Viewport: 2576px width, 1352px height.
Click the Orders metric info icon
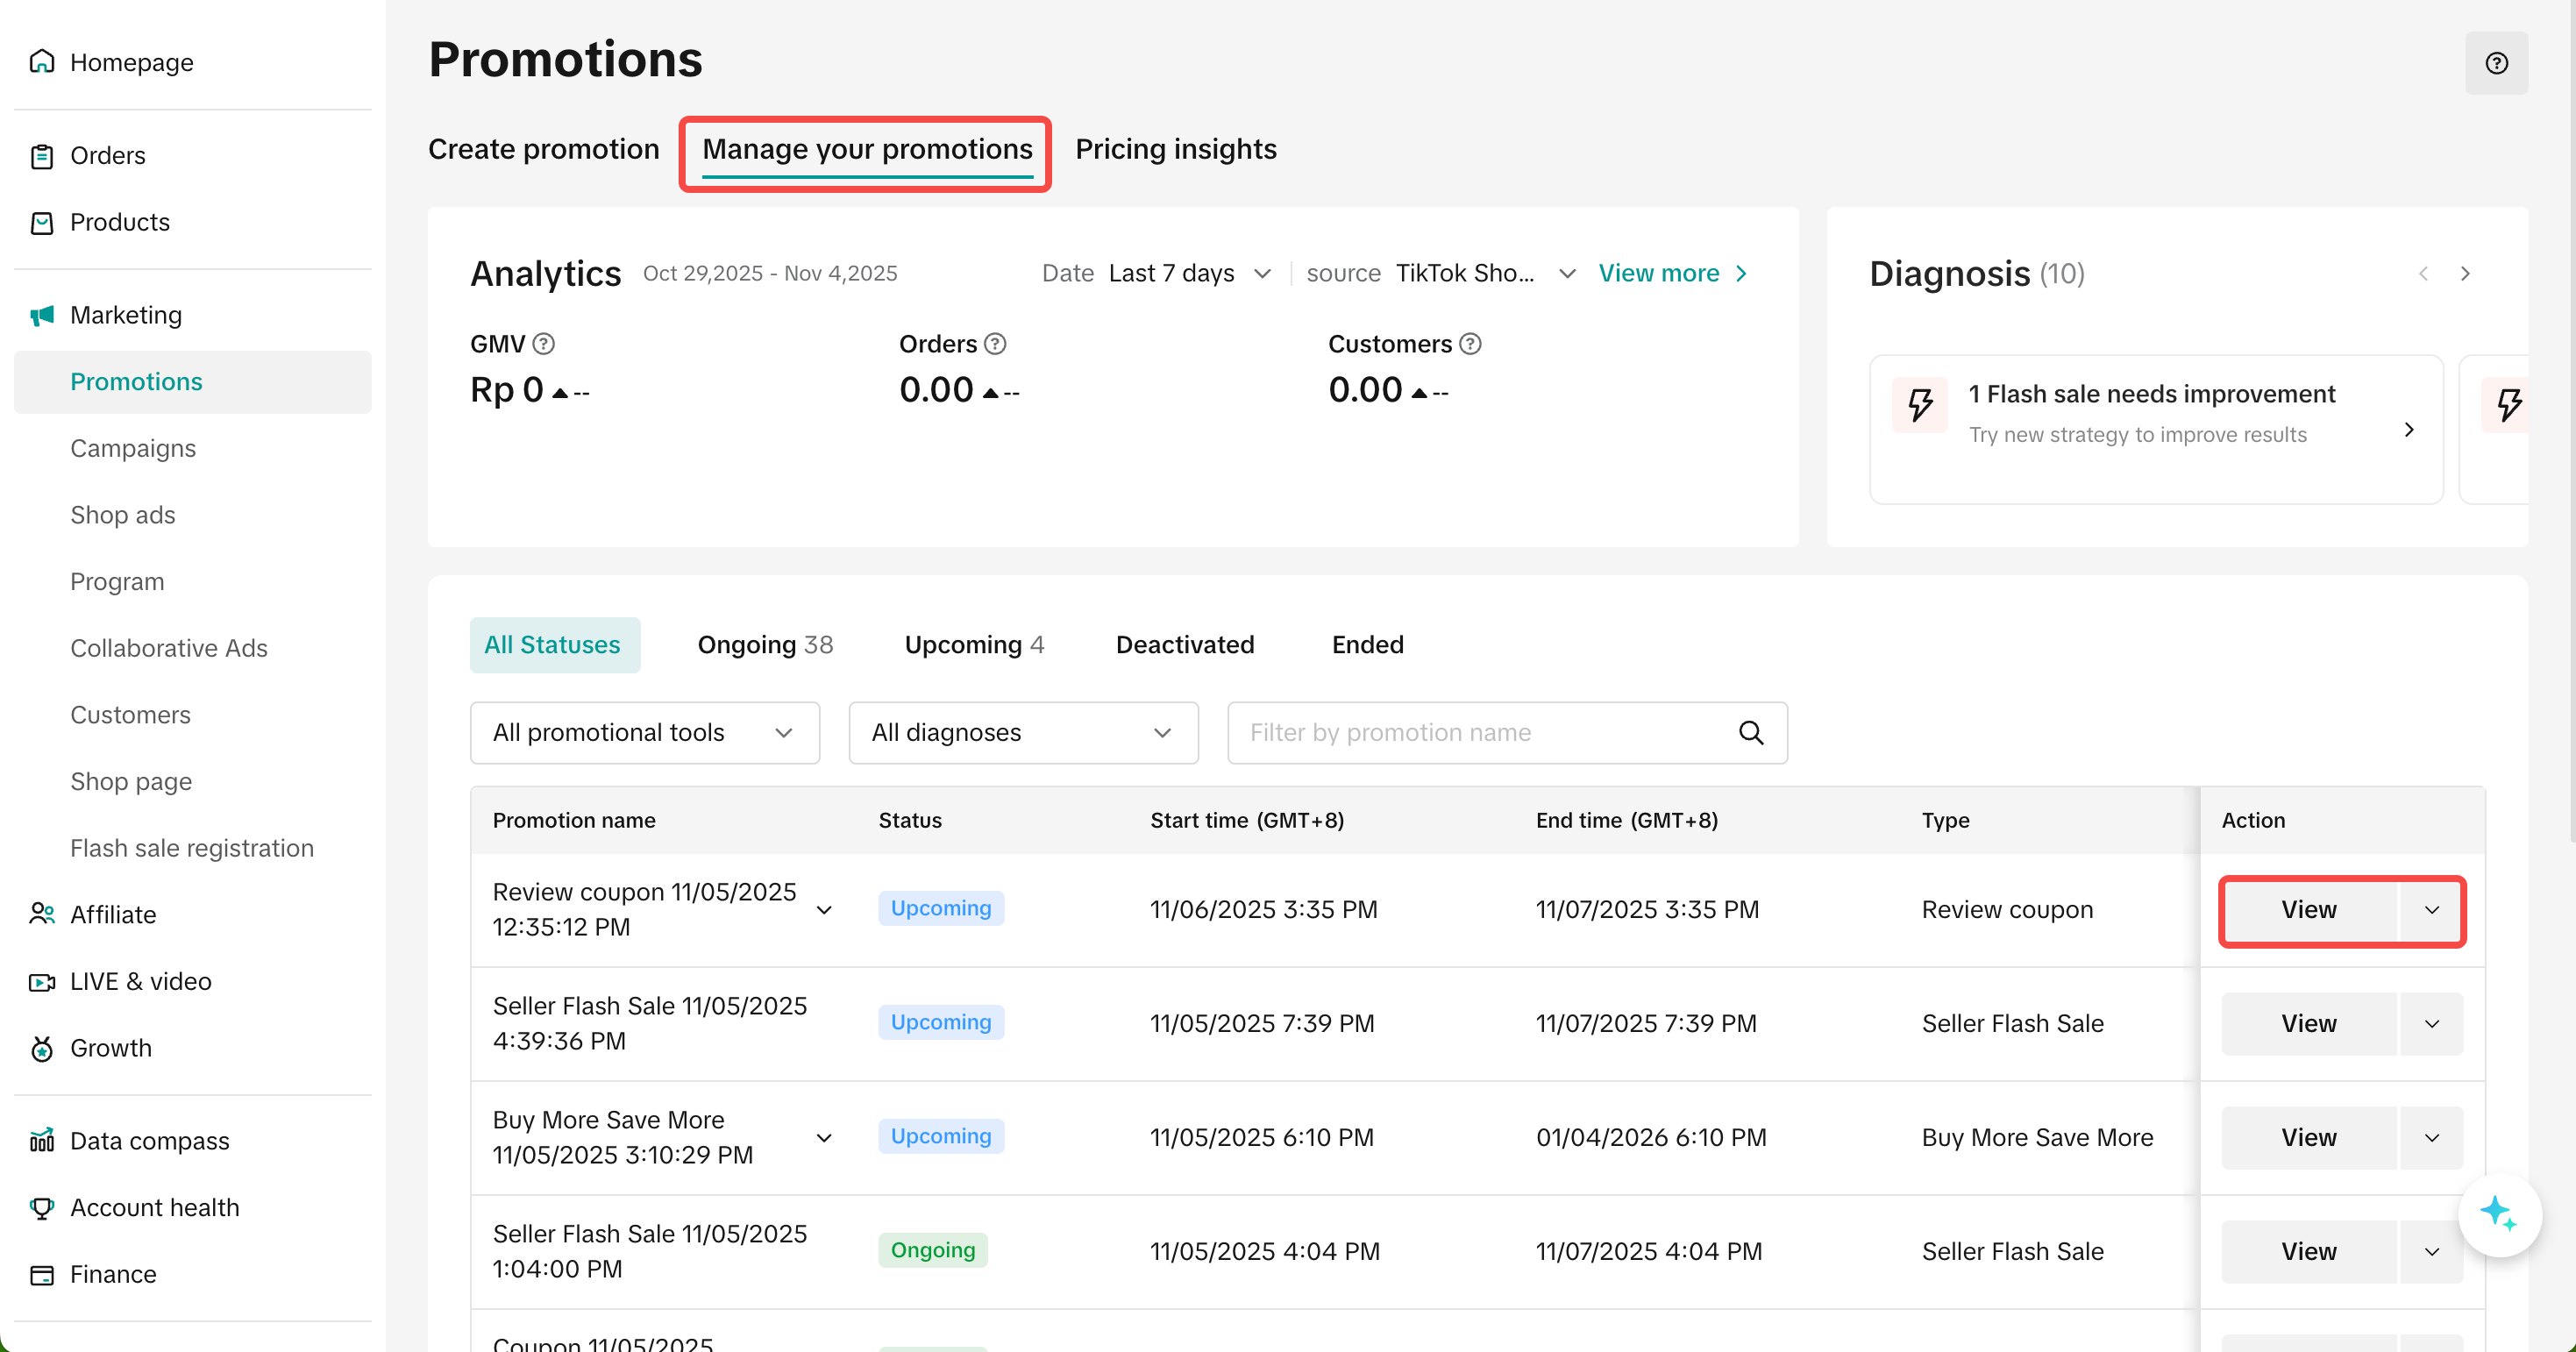coord(995,344)
